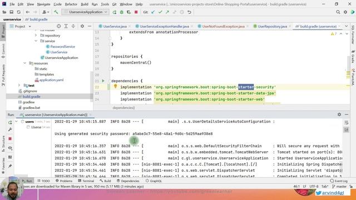Click the Back navigation arrow
Image resolution: width=356 pixels, height=200 pixels.
click(x=27, y=12)
